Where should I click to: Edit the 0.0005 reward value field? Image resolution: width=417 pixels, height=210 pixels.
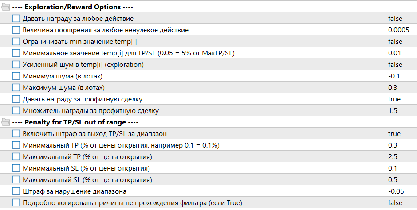point(401,30)
